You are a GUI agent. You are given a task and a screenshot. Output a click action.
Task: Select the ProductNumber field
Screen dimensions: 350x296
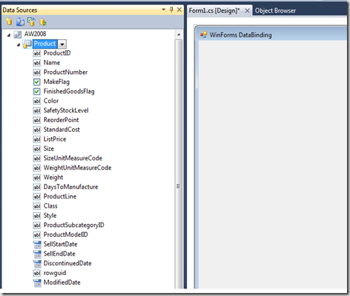pyautogui.click(x=65, y=72)
